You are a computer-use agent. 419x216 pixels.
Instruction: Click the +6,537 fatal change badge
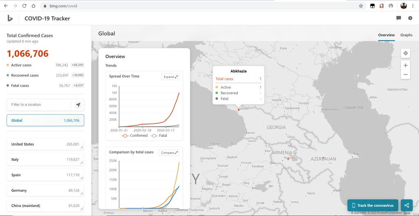tap(78, 86)
